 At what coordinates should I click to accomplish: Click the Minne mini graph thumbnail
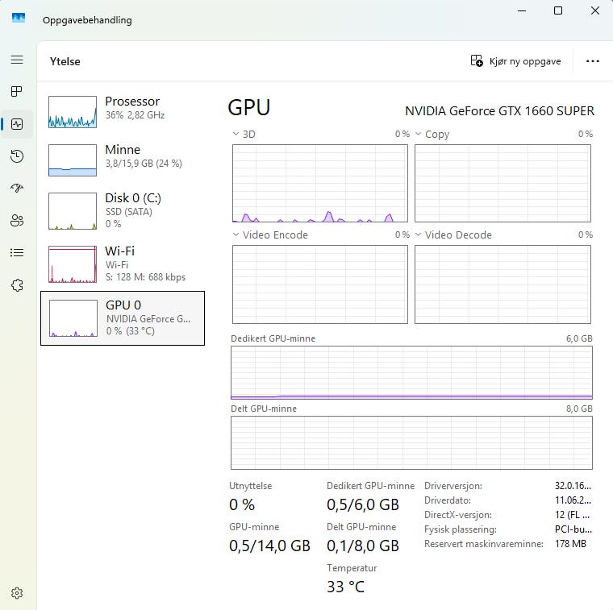73,160
